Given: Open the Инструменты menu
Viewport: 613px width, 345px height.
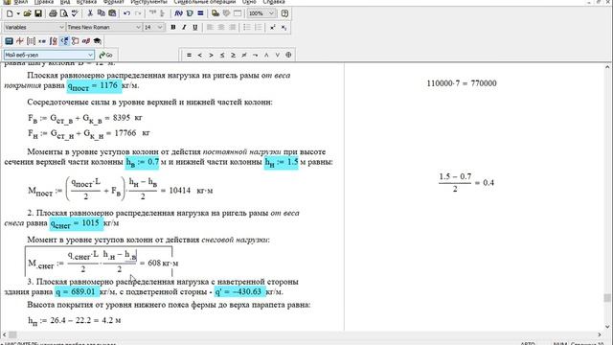Looking at the screenshot, I should click(148, 2).
